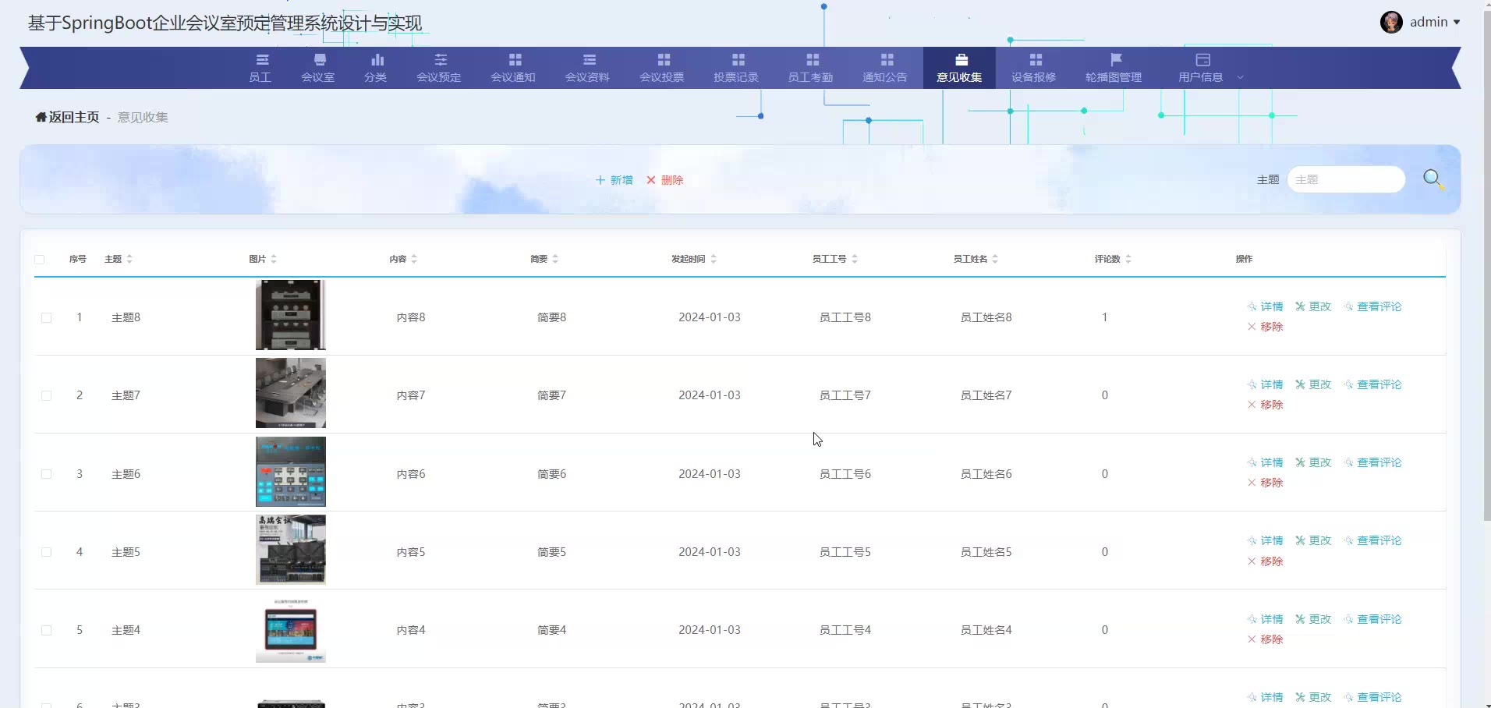Open 会议室 from the navigation bar

point(318,68)
